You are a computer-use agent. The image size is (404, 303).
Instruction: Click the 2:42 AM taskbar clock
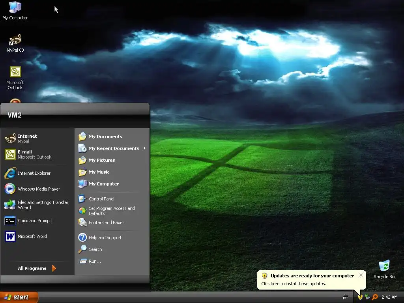(x=389, y=297)
